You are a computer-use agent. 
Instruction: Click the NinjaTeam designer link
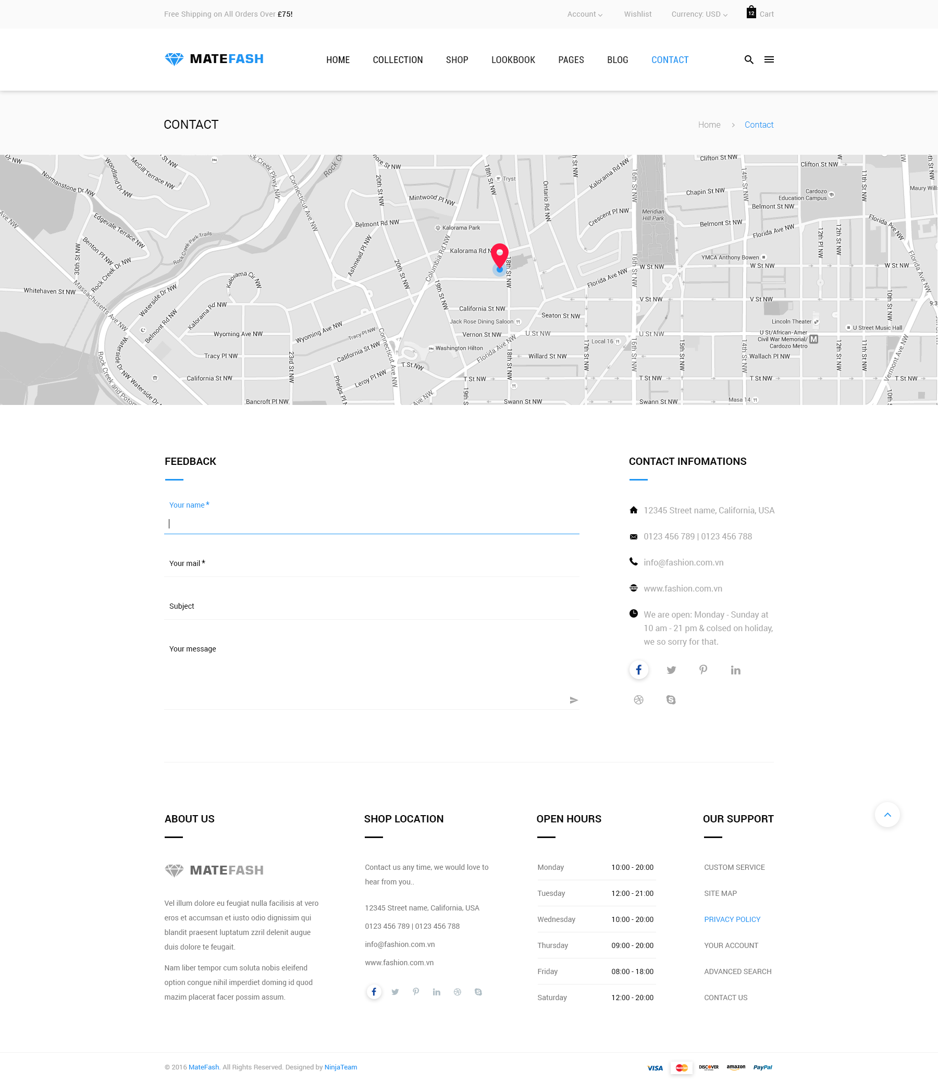coord(341,1067)
